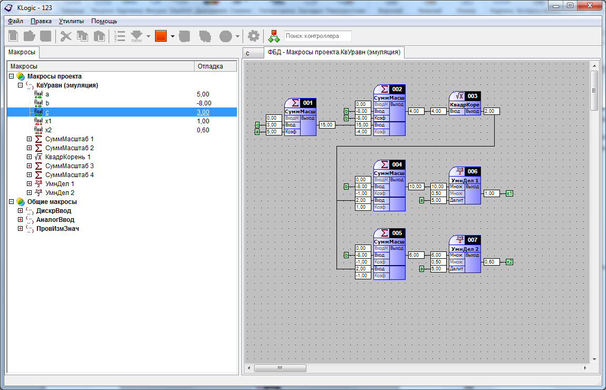Click the Поиск контроллера search field
This screenshot has width=606, height=390.
click(318, 36)
